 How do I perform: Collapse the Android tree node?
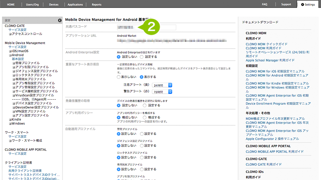[10, 55]
